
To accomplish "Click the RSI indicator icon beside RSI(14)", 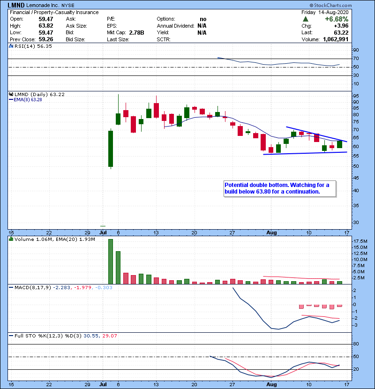I will pos(11,46).
